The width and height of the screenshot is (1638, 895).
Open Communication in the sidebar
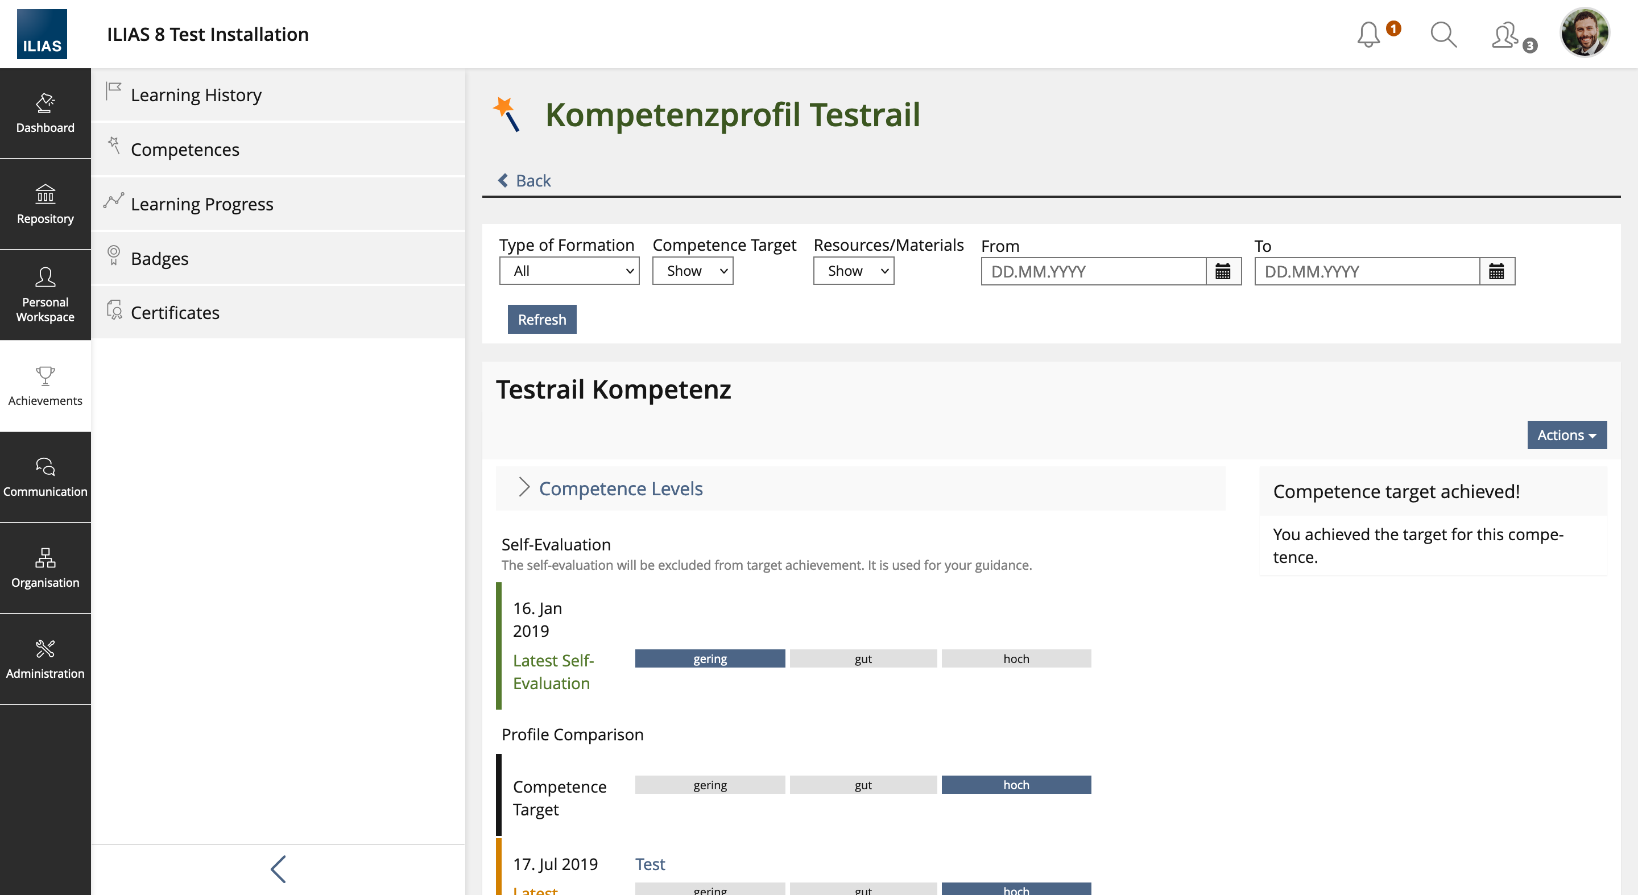pos(45,476)
